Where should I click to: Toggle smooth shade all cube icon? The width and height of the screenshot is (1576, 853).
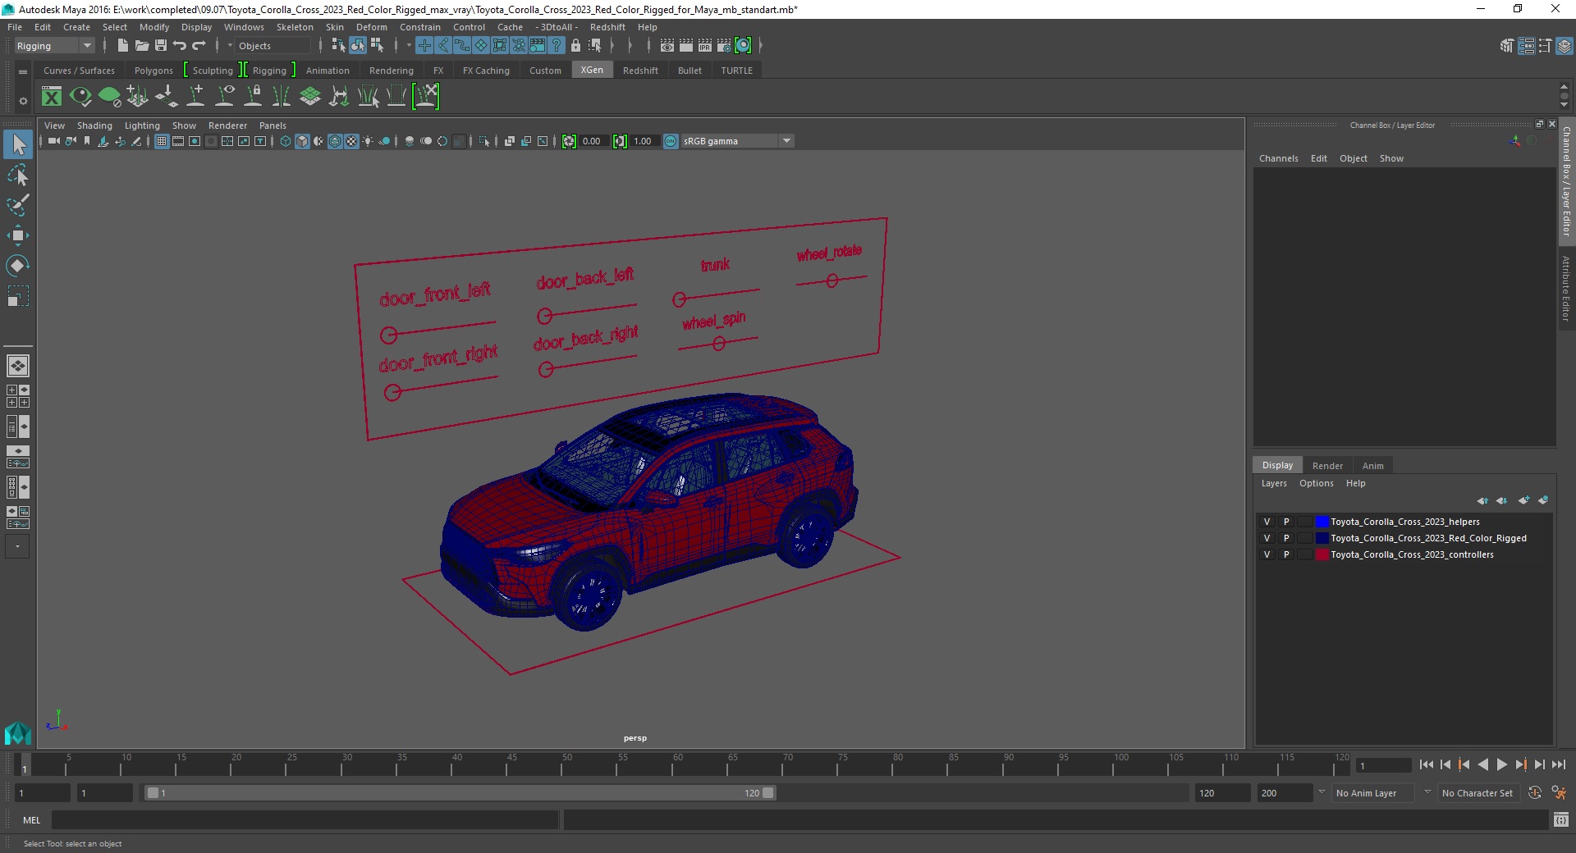coord(302,141)
